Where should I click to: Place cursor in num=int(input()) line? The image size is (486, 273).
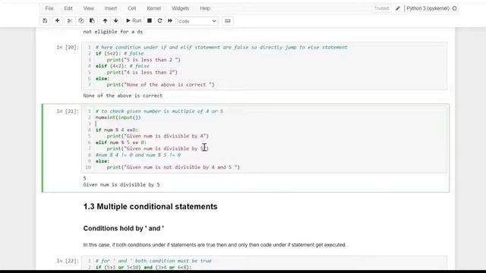click(118, 118)
